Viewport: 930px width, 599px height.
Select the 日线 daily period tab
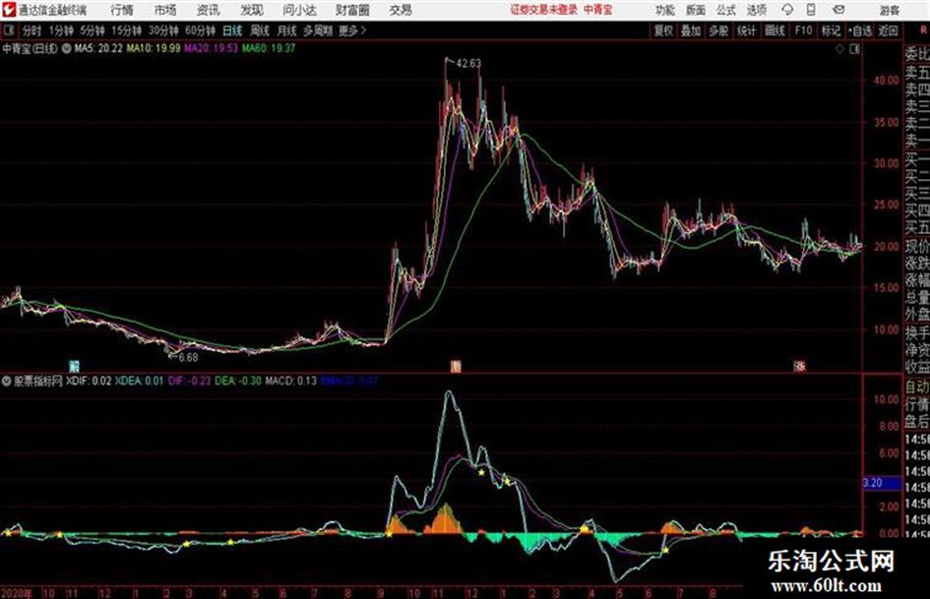pyautogui.click(x=232, y=30)
